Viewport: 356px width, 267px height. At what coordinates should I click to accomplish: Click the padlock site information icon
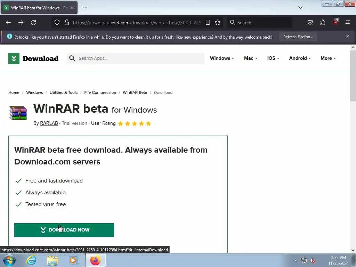tap(66, 22)
